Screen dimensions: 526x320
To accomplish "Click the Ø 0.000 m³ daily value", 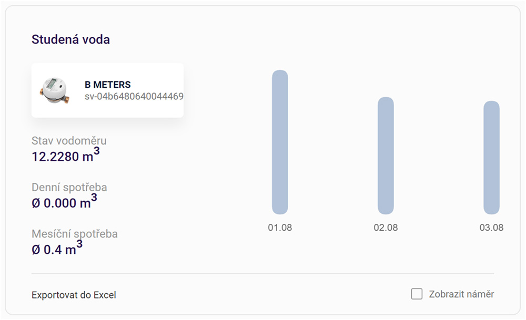I will point(64,202).
